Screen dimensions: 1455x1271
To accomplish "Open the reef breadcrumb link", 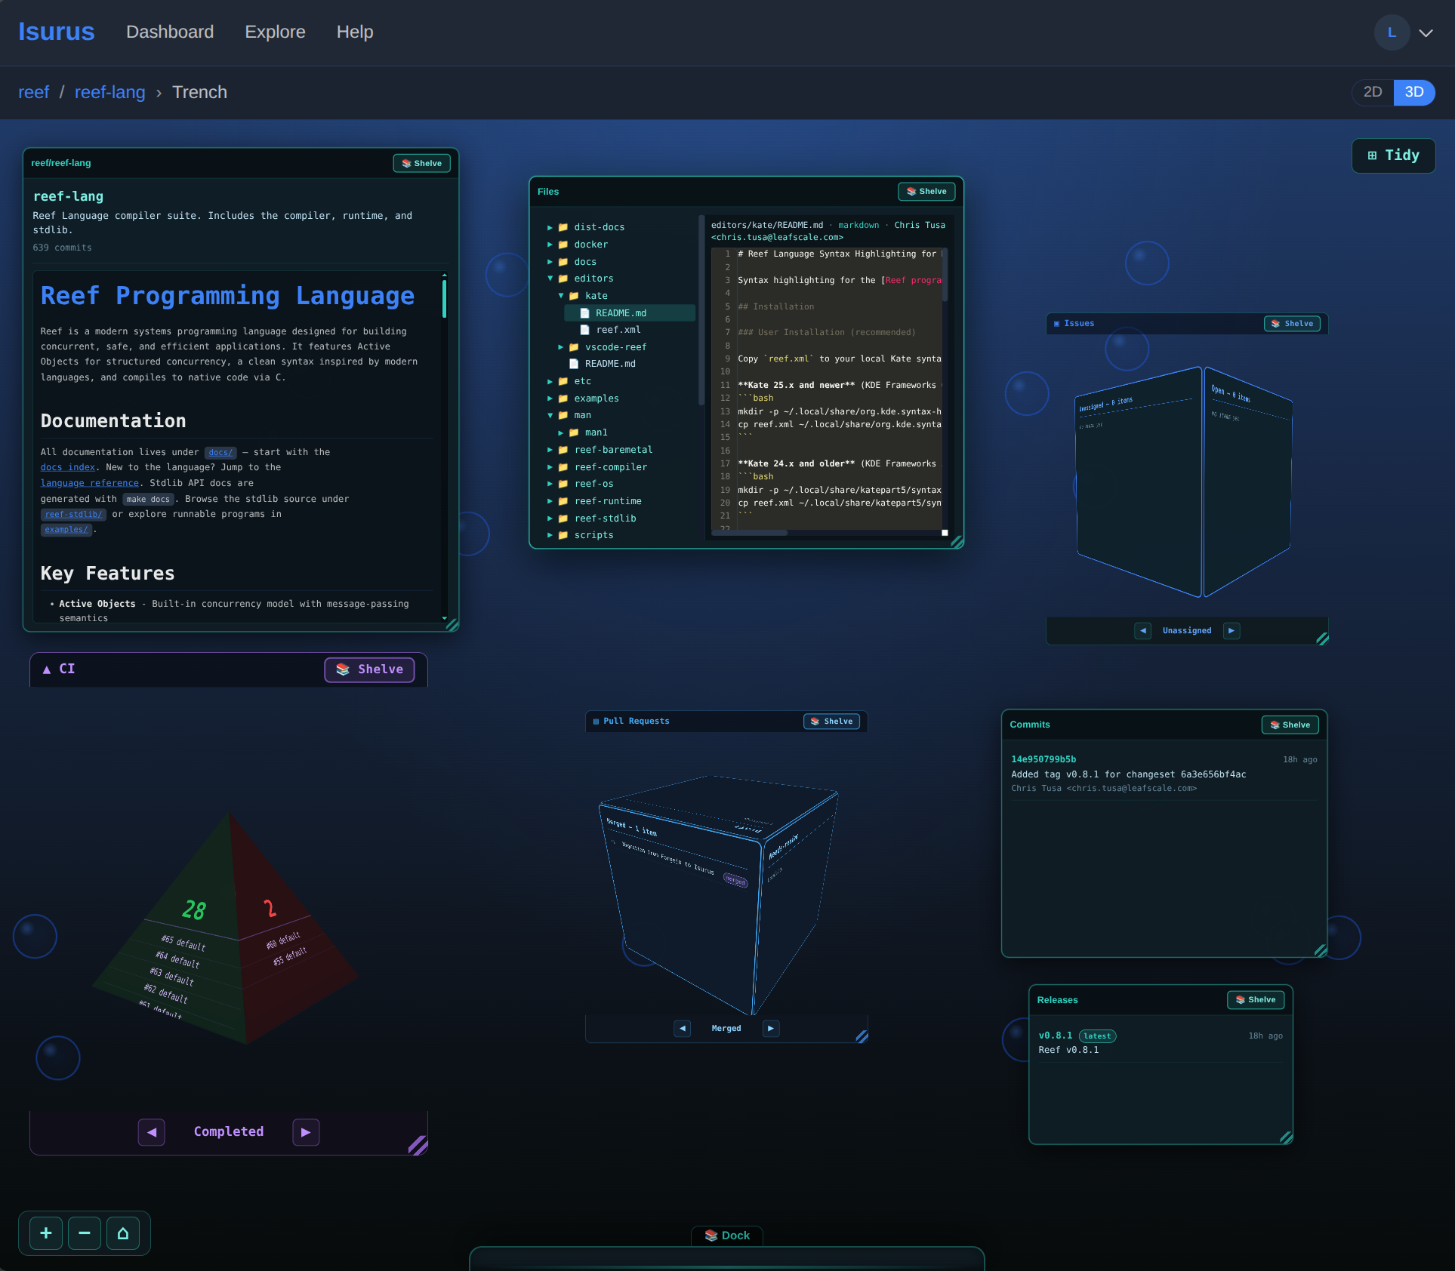I will coord(34,92).
